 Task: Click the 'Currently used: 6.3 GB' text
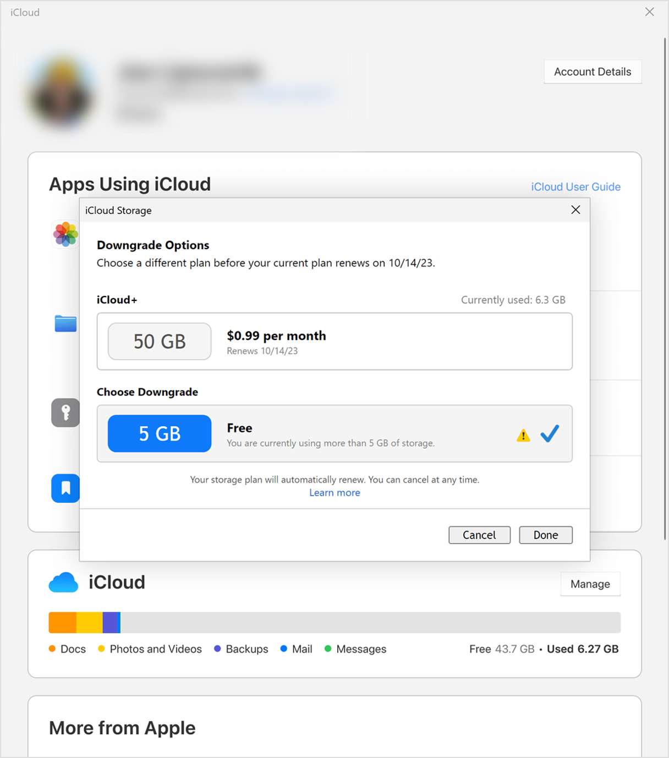click(513, 300)
